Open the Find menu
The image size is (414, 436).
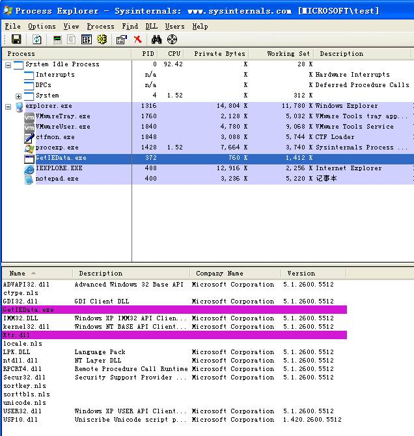[130, 27]
